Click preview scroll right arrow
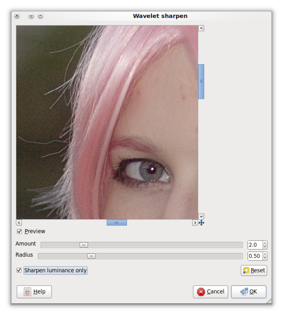 tap(195, 222)
